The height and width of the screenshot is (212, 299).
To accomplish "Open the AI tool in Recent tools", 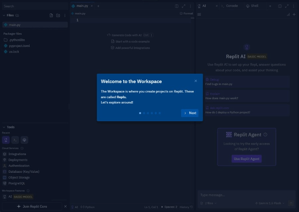I will tap(6, 140).
